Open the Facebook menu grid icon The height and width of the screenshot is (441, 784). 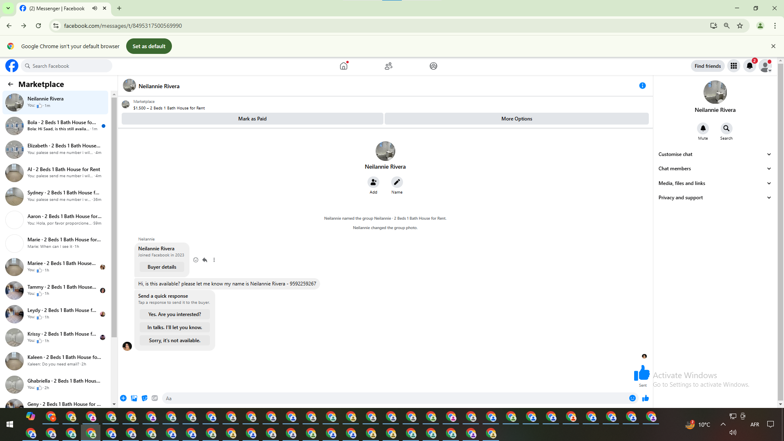click(734, 66)
